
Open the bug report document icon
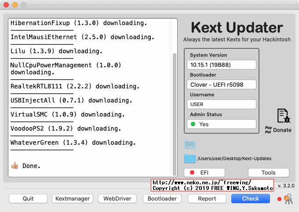[284, 116]
